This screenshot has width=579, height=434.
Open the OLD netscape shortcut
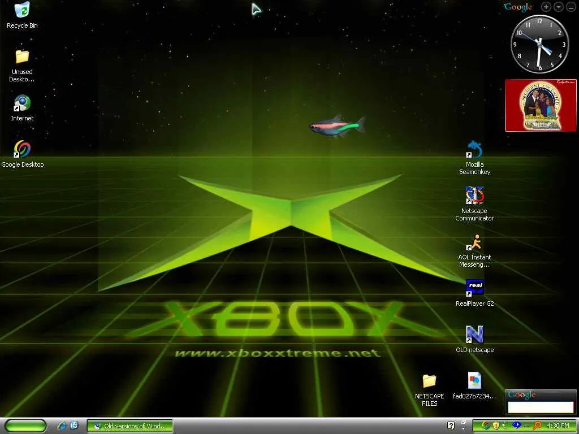pyautogui.click(x=474, y=340)
